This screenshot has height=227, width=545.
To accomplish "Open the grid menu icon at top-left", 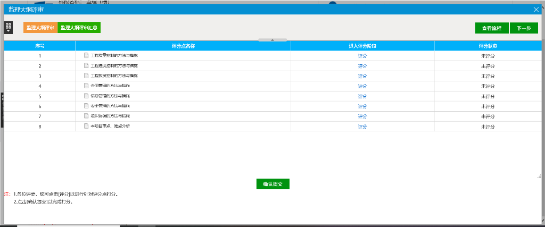I will coord(8,27).
